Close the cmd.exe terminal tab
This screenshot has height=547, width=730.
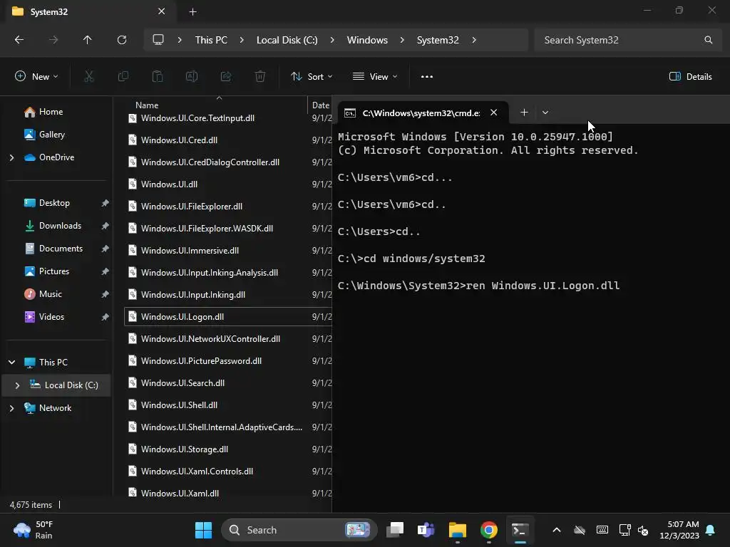point(494,113)
